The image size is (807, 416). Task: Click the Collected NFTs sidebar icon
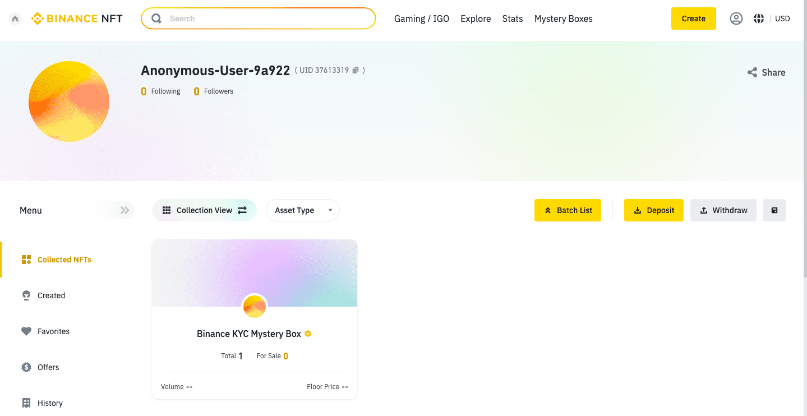tap(26, 260)
